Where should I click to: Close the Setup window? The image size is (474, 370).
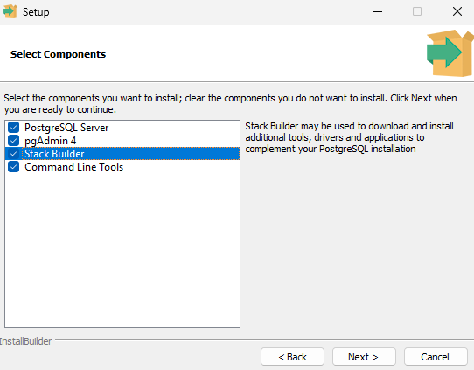[x=457, y=11]
